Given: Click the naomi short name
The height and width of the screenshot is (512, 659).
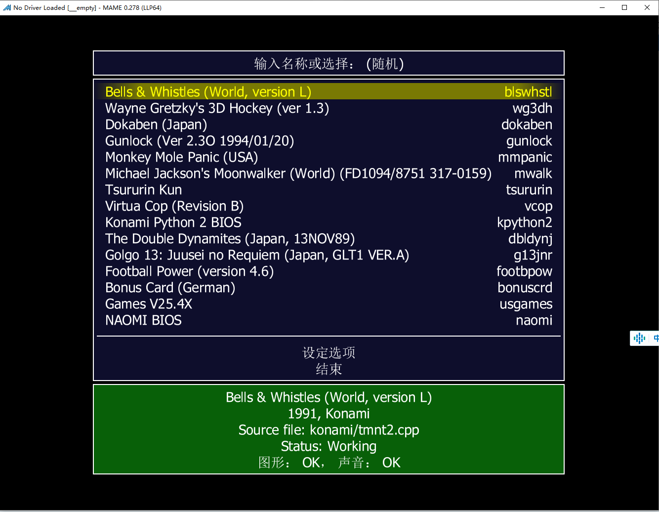Looking at the screenshot, I should click(534, 320).
